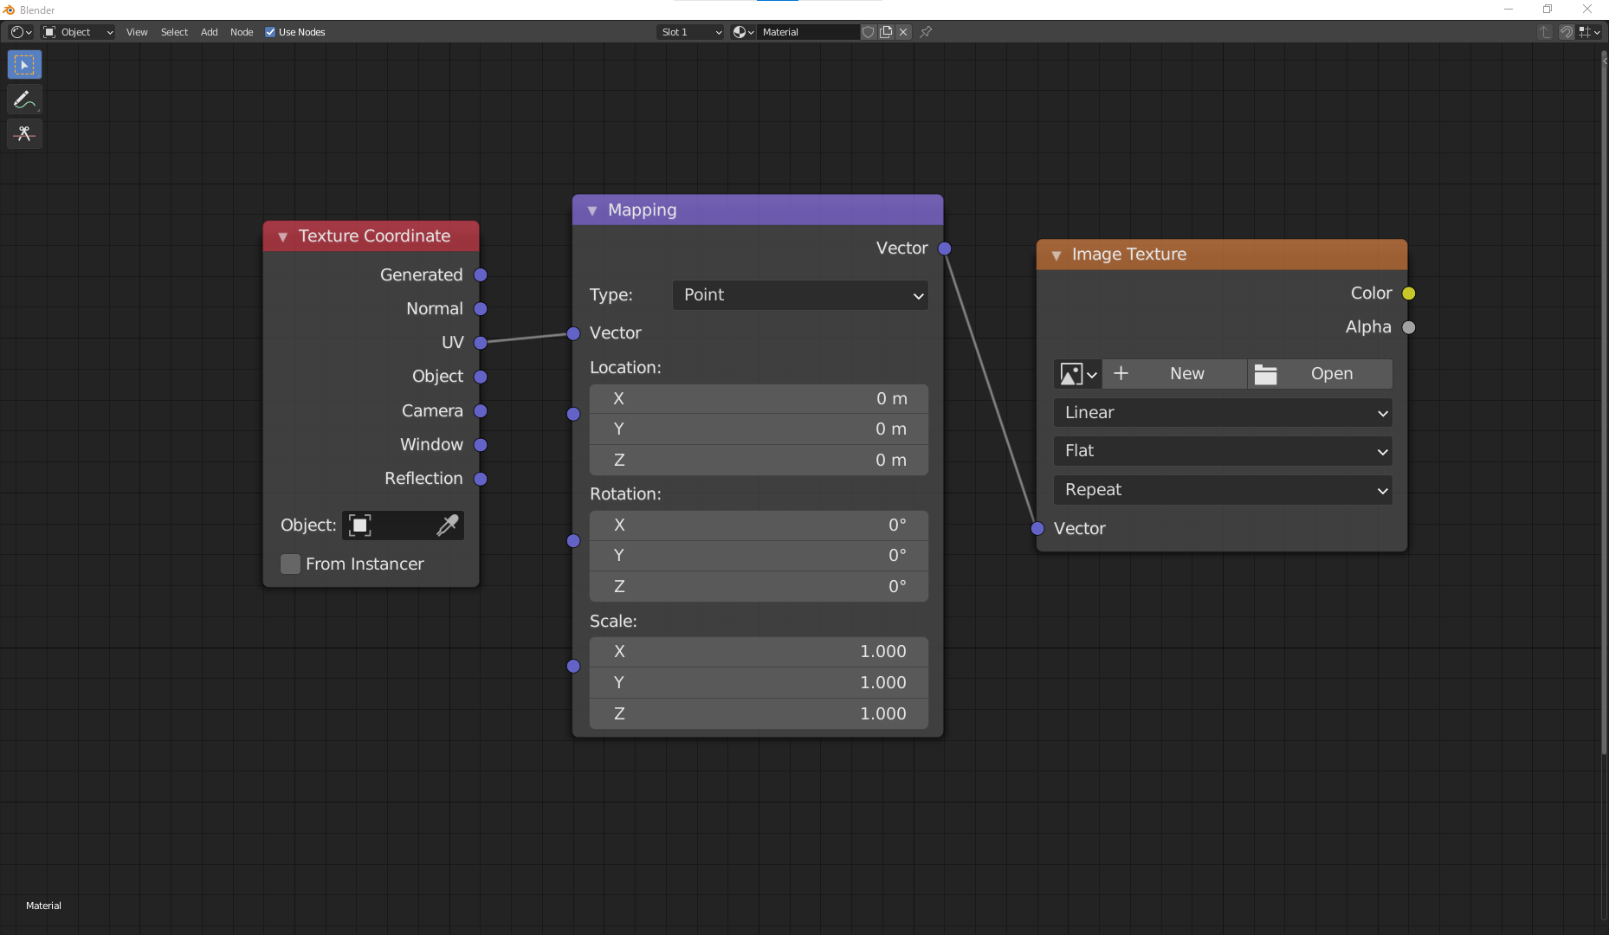This screenshot has width=1609, height=935.
Task: Open the editor type selector icon
Action: point(17,32)
